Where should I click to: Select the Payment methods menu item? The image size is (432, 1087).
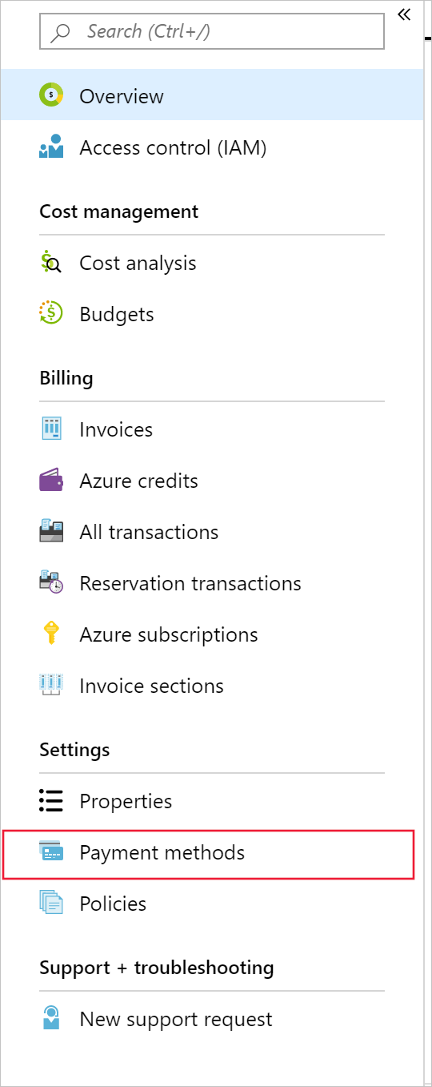209,854
